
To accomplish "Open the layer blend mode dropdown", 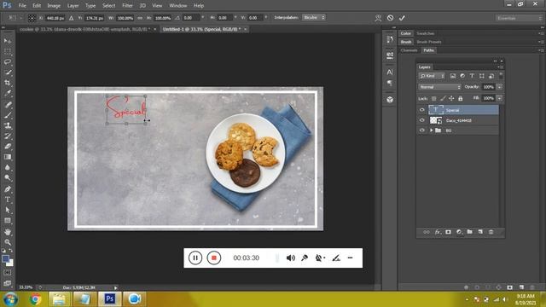I will (x=439, y=87).
